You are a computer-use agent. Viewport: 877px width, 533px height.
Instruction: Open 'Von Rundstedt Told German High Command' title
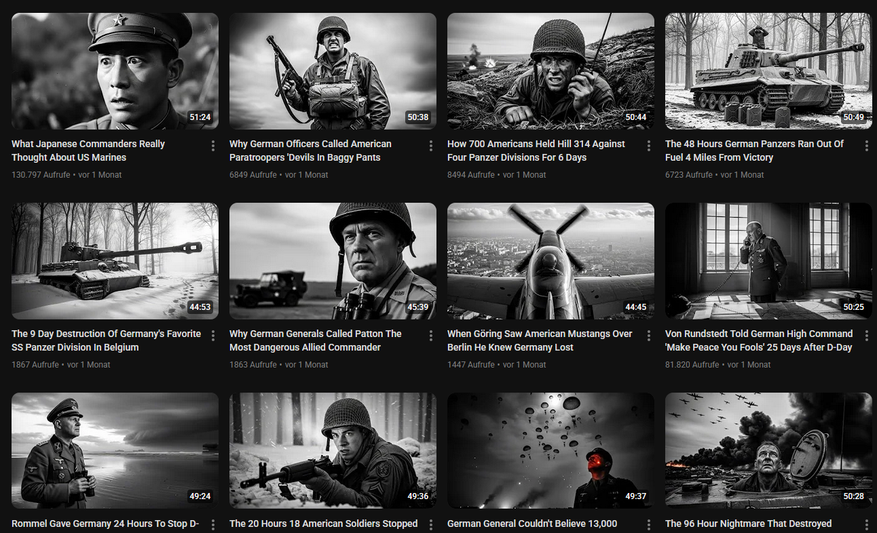tap(759, 340)
